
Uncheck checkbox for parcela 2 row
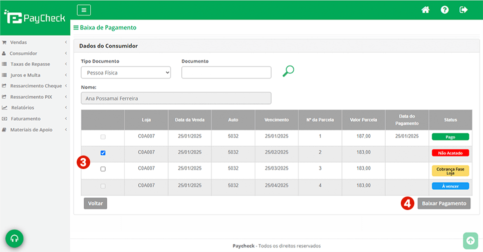(x=103, y=152)
